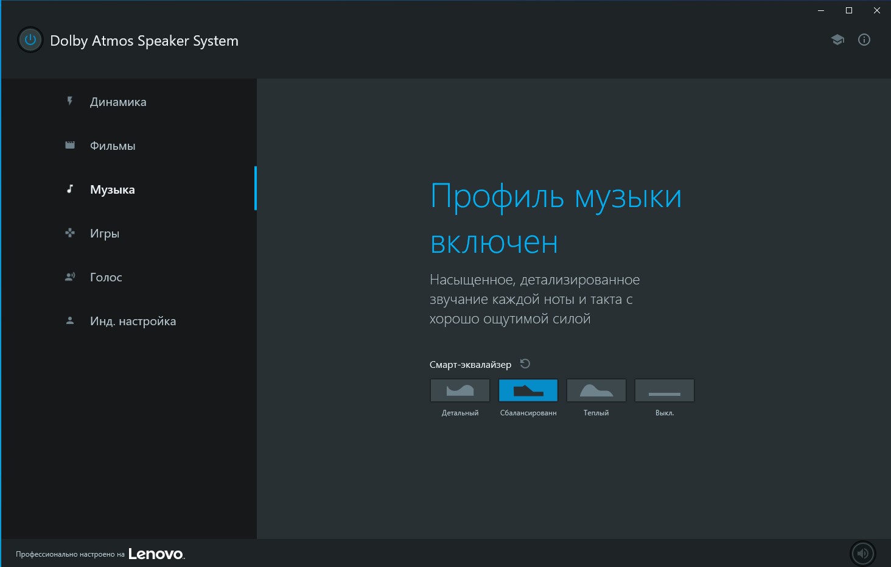Reset the Смарт-эквалайзер with circular arrow
The height and width of the screenshot is (567, 891).
tap(525, 364)
